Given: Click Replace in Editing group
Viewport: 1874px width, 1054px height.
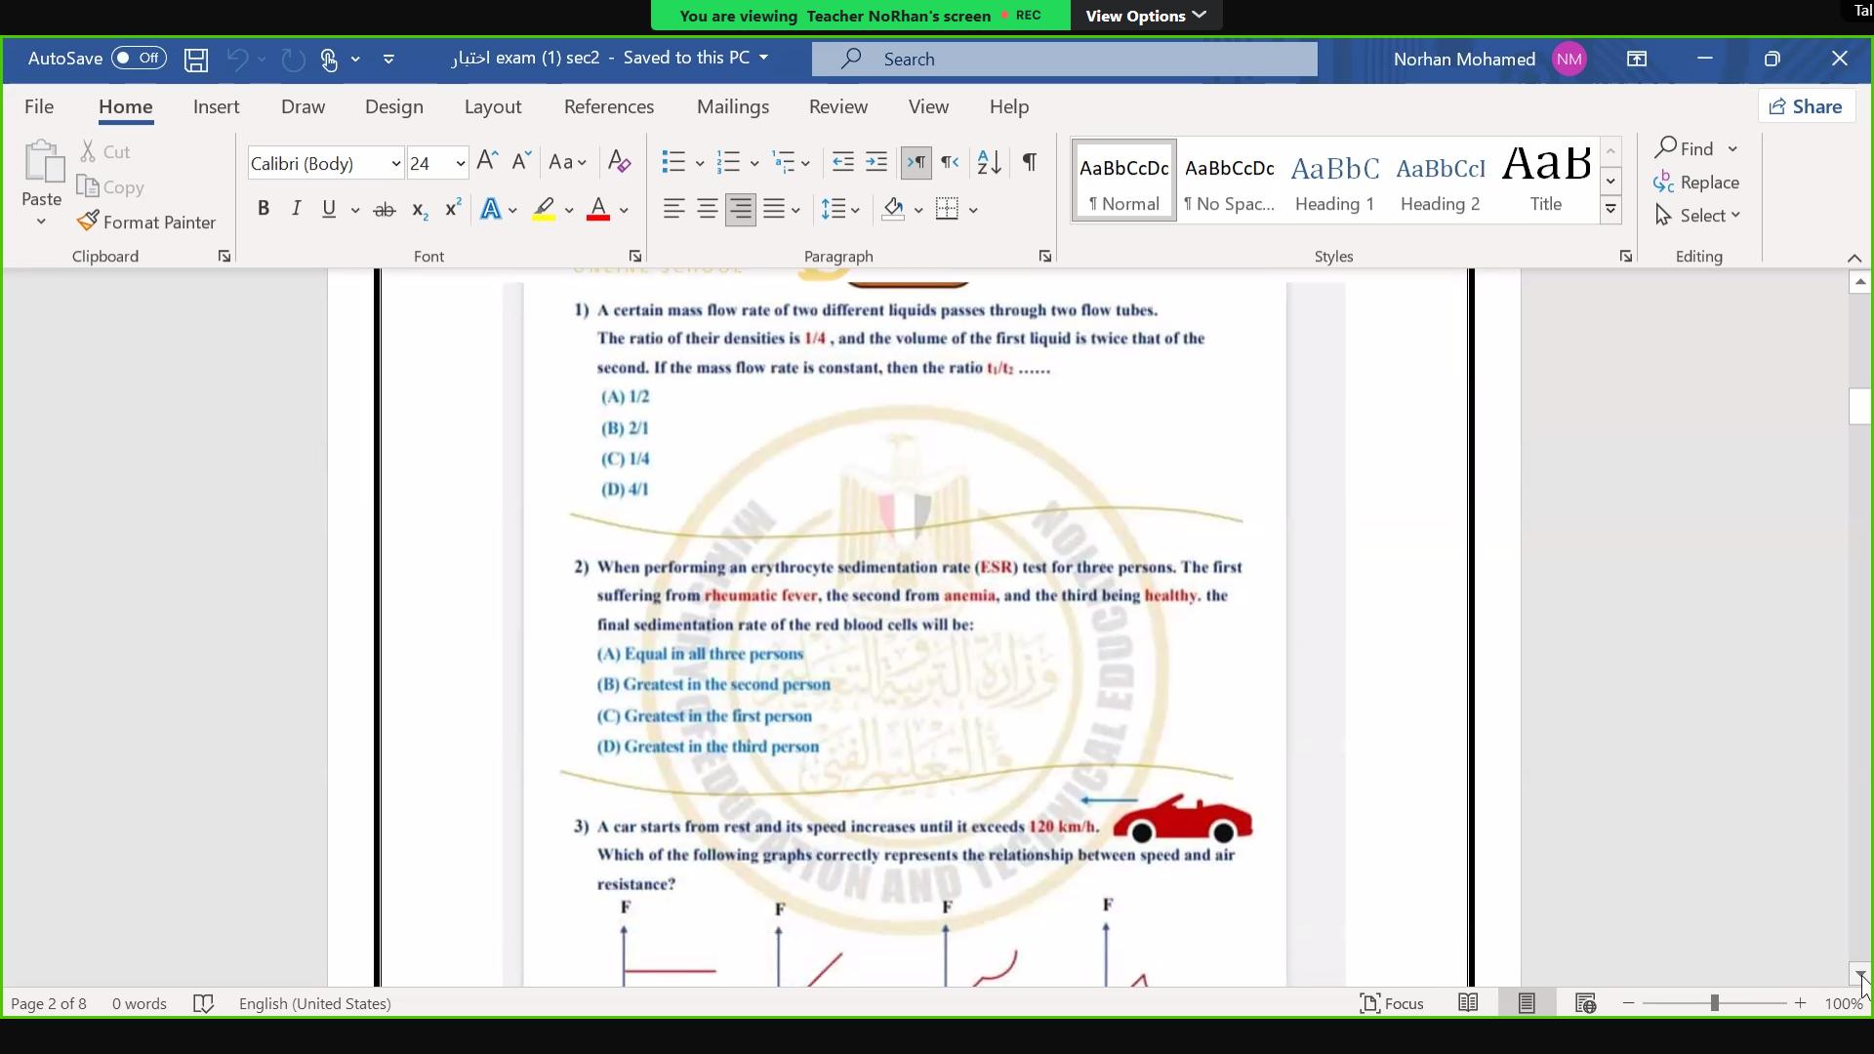Looking at the screenshot, I should [1697, 182].
